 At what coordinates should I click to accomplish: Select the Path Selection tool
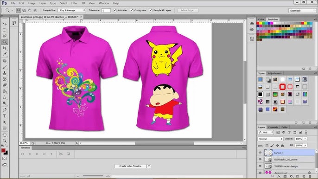[x=5, y=122]
